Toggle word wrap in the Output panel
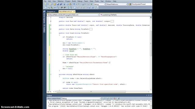195x109 pixels. tap(118, 98)
